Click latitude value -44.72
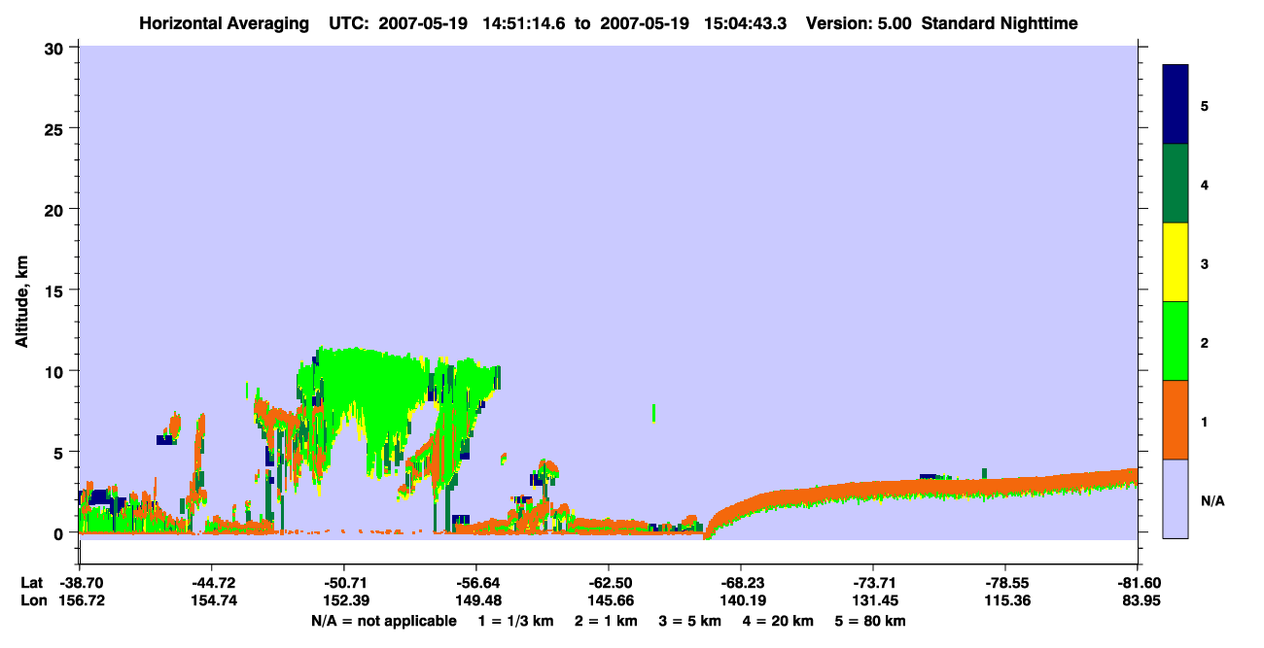 [211, 583]
